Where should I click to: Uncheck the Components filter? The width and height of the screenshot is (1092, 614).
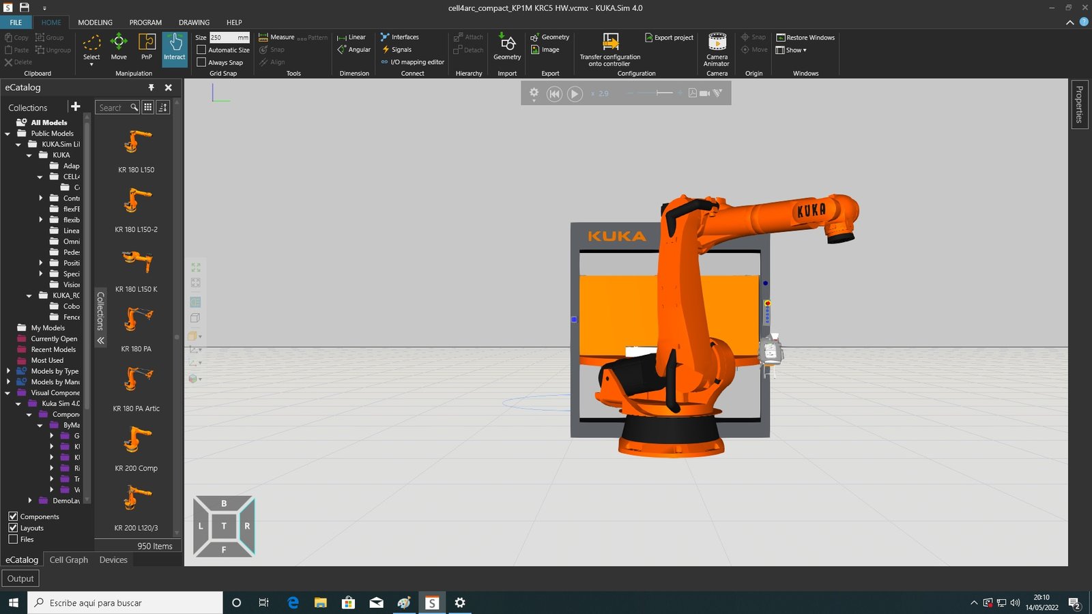coord(13,516)
